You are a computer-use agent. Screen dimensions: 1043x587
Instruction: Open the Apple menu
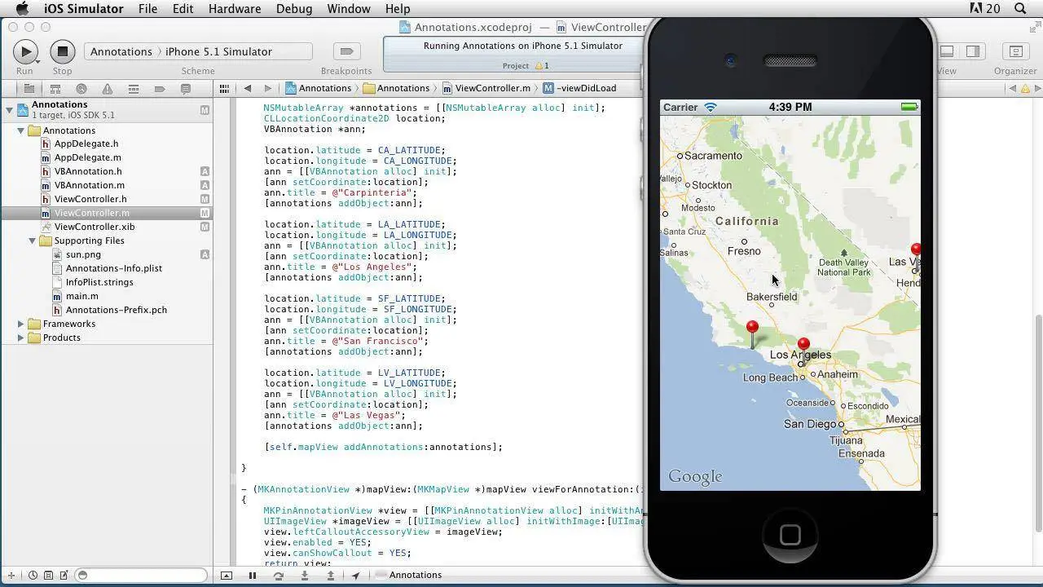(22, 9)
